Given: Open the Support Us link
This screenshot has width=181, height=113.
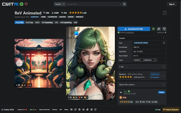Looking at the screenshot, I should 22,110.
